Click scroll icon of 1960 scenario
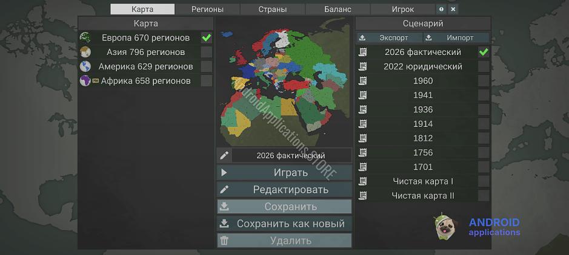Image resolution: width=569 pixels, height=255 pixels. tap(362, 80)
